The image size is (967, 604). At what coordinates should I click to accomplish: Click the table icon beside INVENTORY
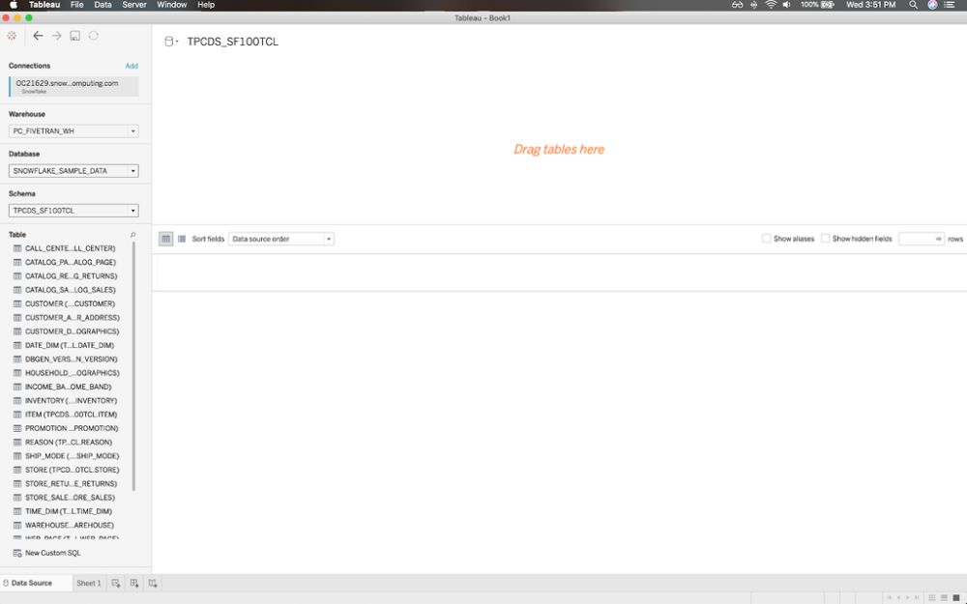[17, 401]
